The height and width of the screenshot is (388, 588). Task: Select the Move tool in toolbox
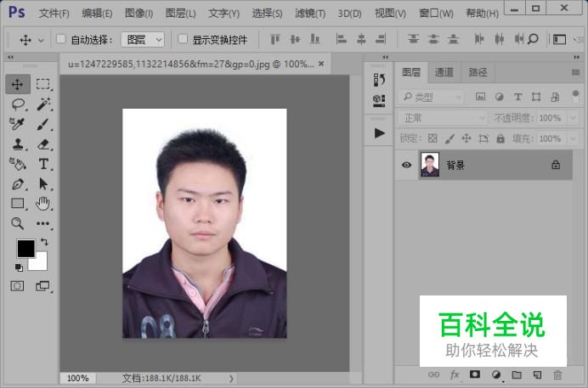(x=17, y=84)
